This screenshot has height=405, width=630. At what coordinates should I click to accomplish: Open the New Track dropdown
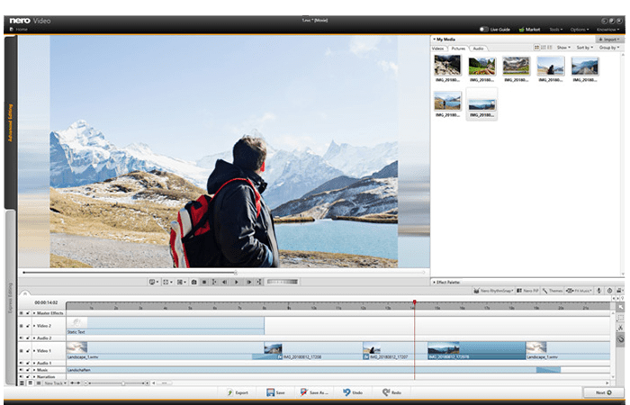click(55, 383)
